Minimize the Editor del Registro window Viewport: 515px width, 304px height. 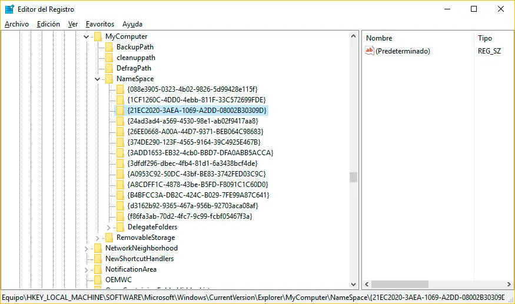447,9
